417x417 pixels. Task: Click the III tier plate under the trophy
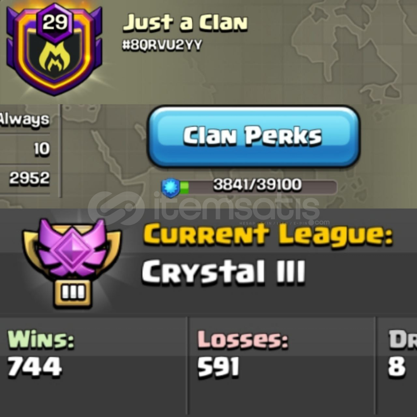(73, 293)
